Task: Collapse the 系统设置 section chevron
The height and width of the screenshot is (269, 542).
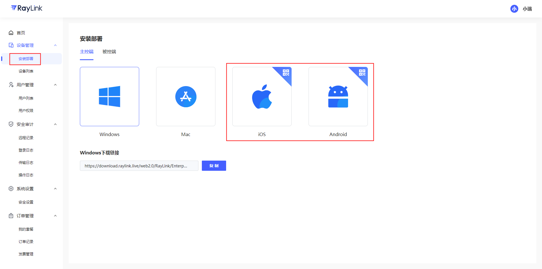Action: point(55,189)
